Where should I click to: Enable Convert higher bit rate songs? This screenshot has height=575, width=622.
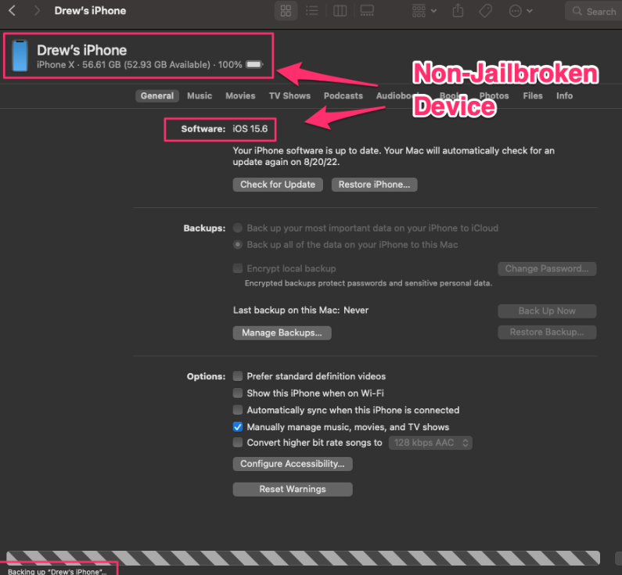point(238,443)
